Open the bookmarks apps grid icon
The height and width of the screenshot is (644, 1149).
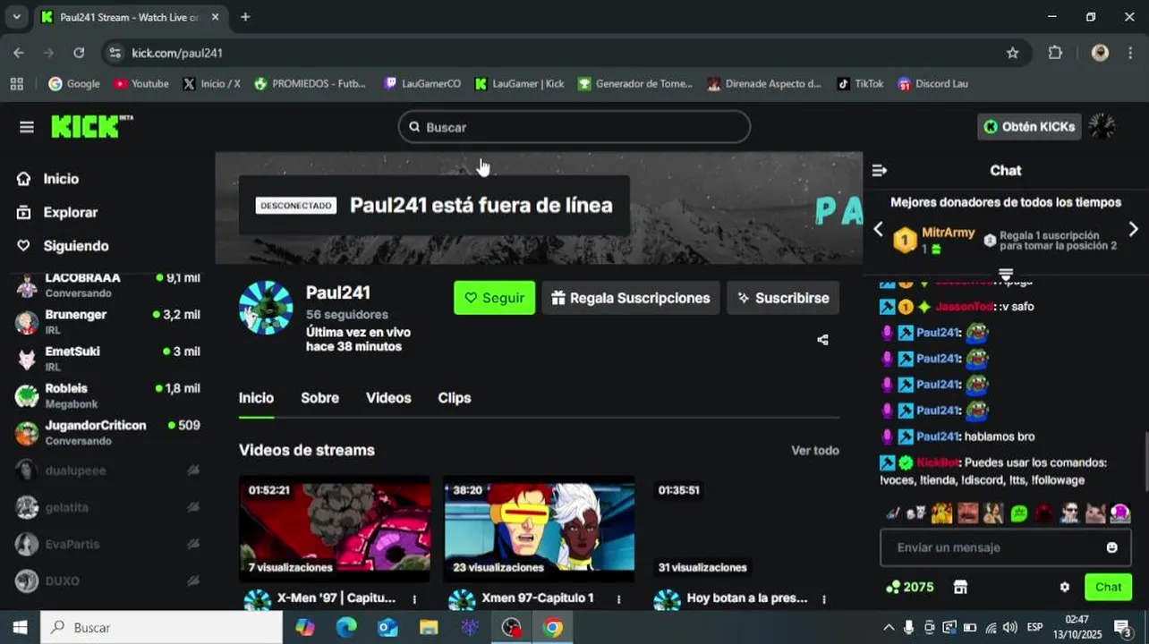point(16,83)
